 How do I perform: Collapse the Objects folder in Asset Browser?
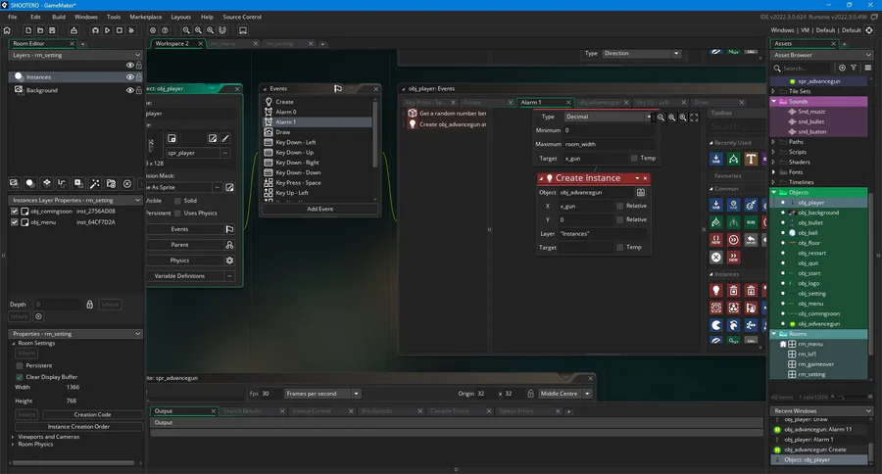tap(774, 192)
